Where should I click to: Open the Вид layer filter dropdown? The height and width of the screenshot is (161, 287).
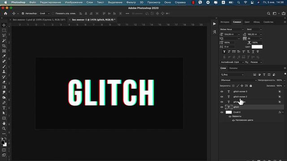(232, 75)
